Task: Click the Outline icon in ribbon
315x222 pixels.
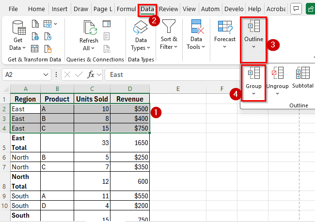Action: (254, 26)
